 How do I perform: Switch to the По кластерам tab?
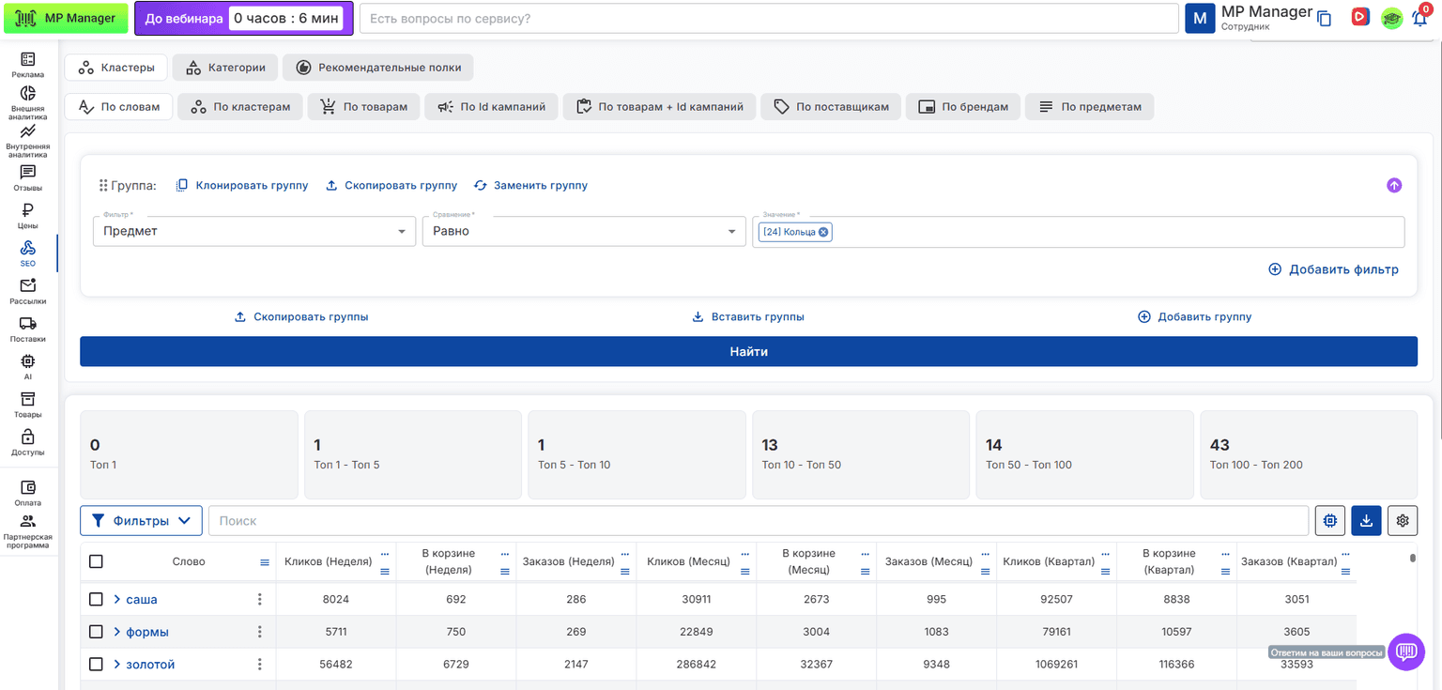[x=240, y=107]
